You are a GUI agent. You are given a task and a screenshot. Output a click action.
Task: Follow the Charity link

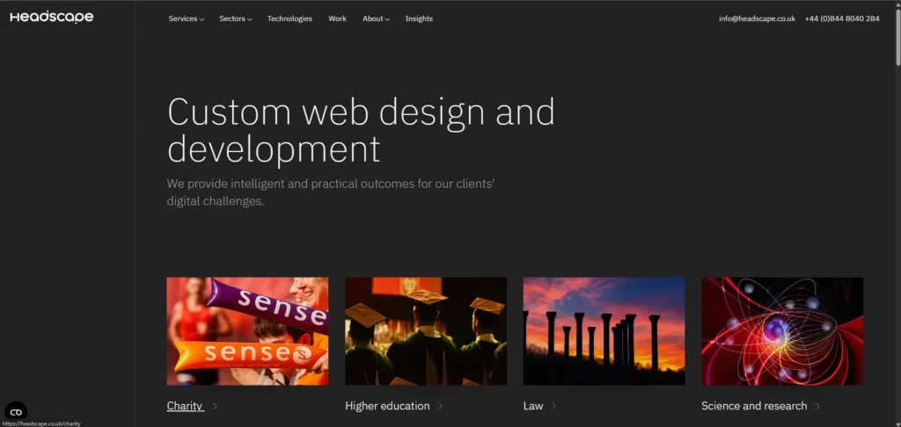click(x=185, y=406)
